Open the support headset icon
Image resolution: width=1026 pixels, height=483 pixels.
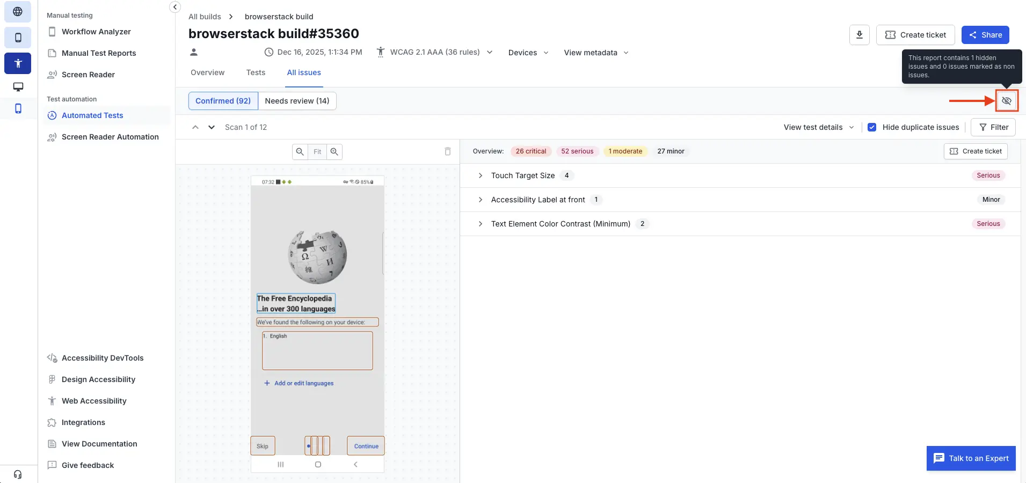pos(18,474)
